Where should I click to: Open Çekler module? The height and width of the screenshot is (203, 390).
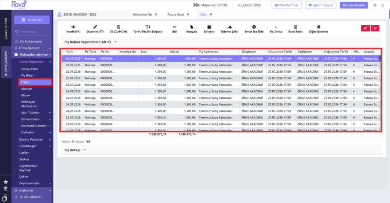[x=24, y=177]
